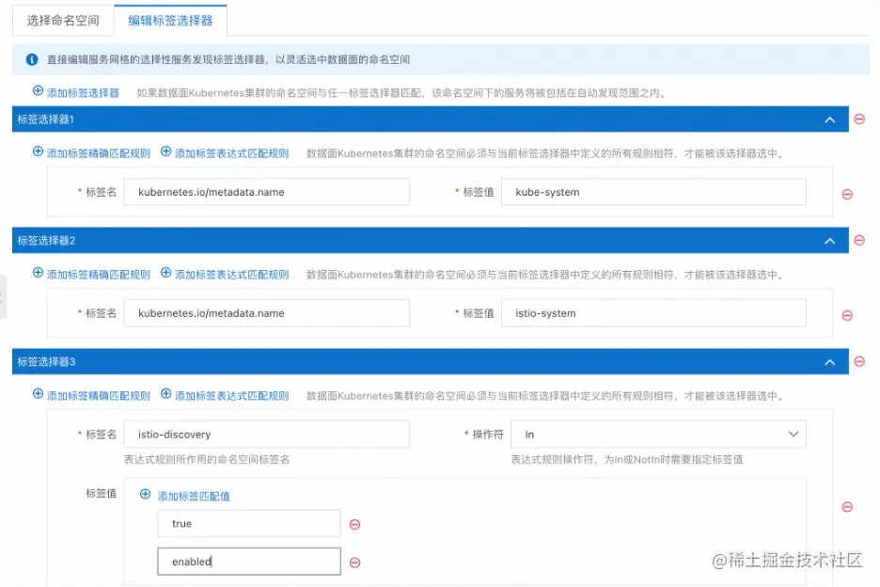Click the plus icon beside 添加标签选择器

point(38,91)
